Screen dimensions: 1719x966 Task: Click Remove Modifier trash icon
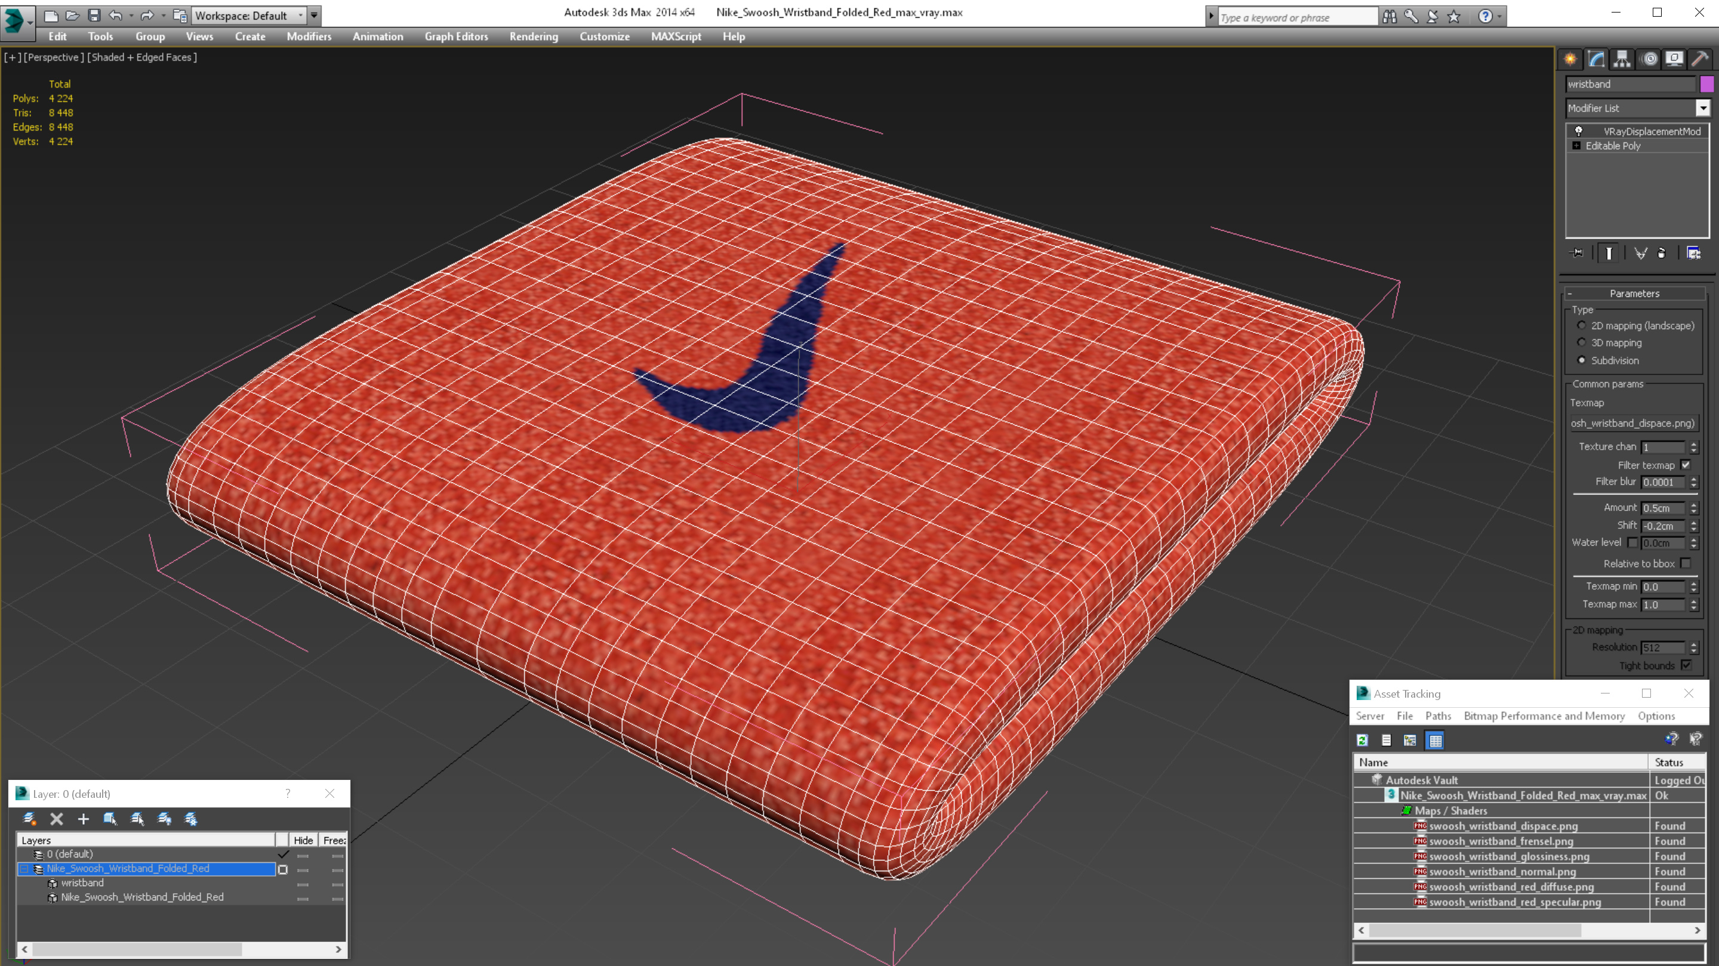[x=1662, y=253]
